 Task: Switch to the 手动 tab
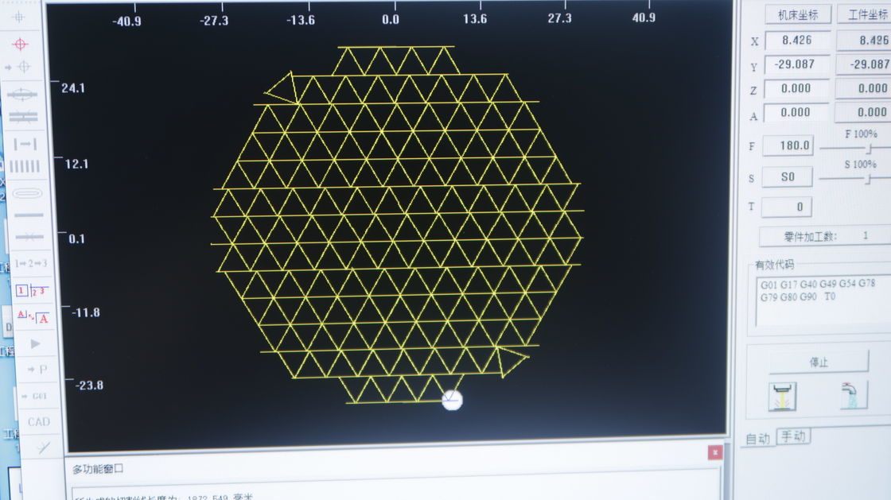click(793, 436)
